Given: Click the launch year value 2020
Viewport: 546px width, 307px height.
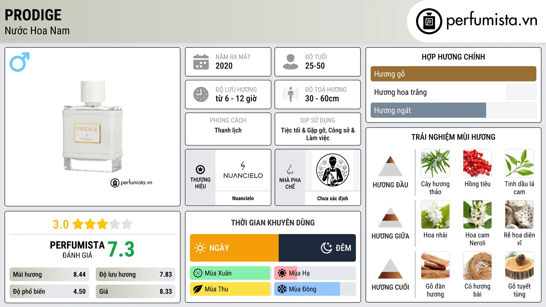Looking at the screenshot, I should tap(224, 66).
